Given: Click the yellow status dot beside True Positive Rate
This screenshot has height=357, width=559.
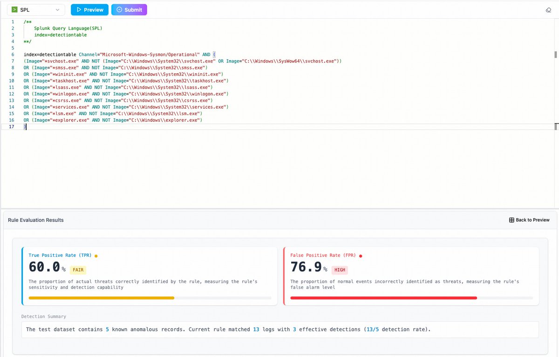Looking at the screenshot, I should point(96,256).
